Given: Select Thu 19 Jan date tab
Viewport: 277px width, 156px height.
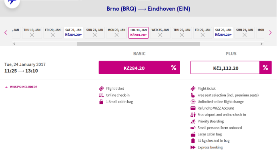Looking at the screenshot, I should click(32, 32).
